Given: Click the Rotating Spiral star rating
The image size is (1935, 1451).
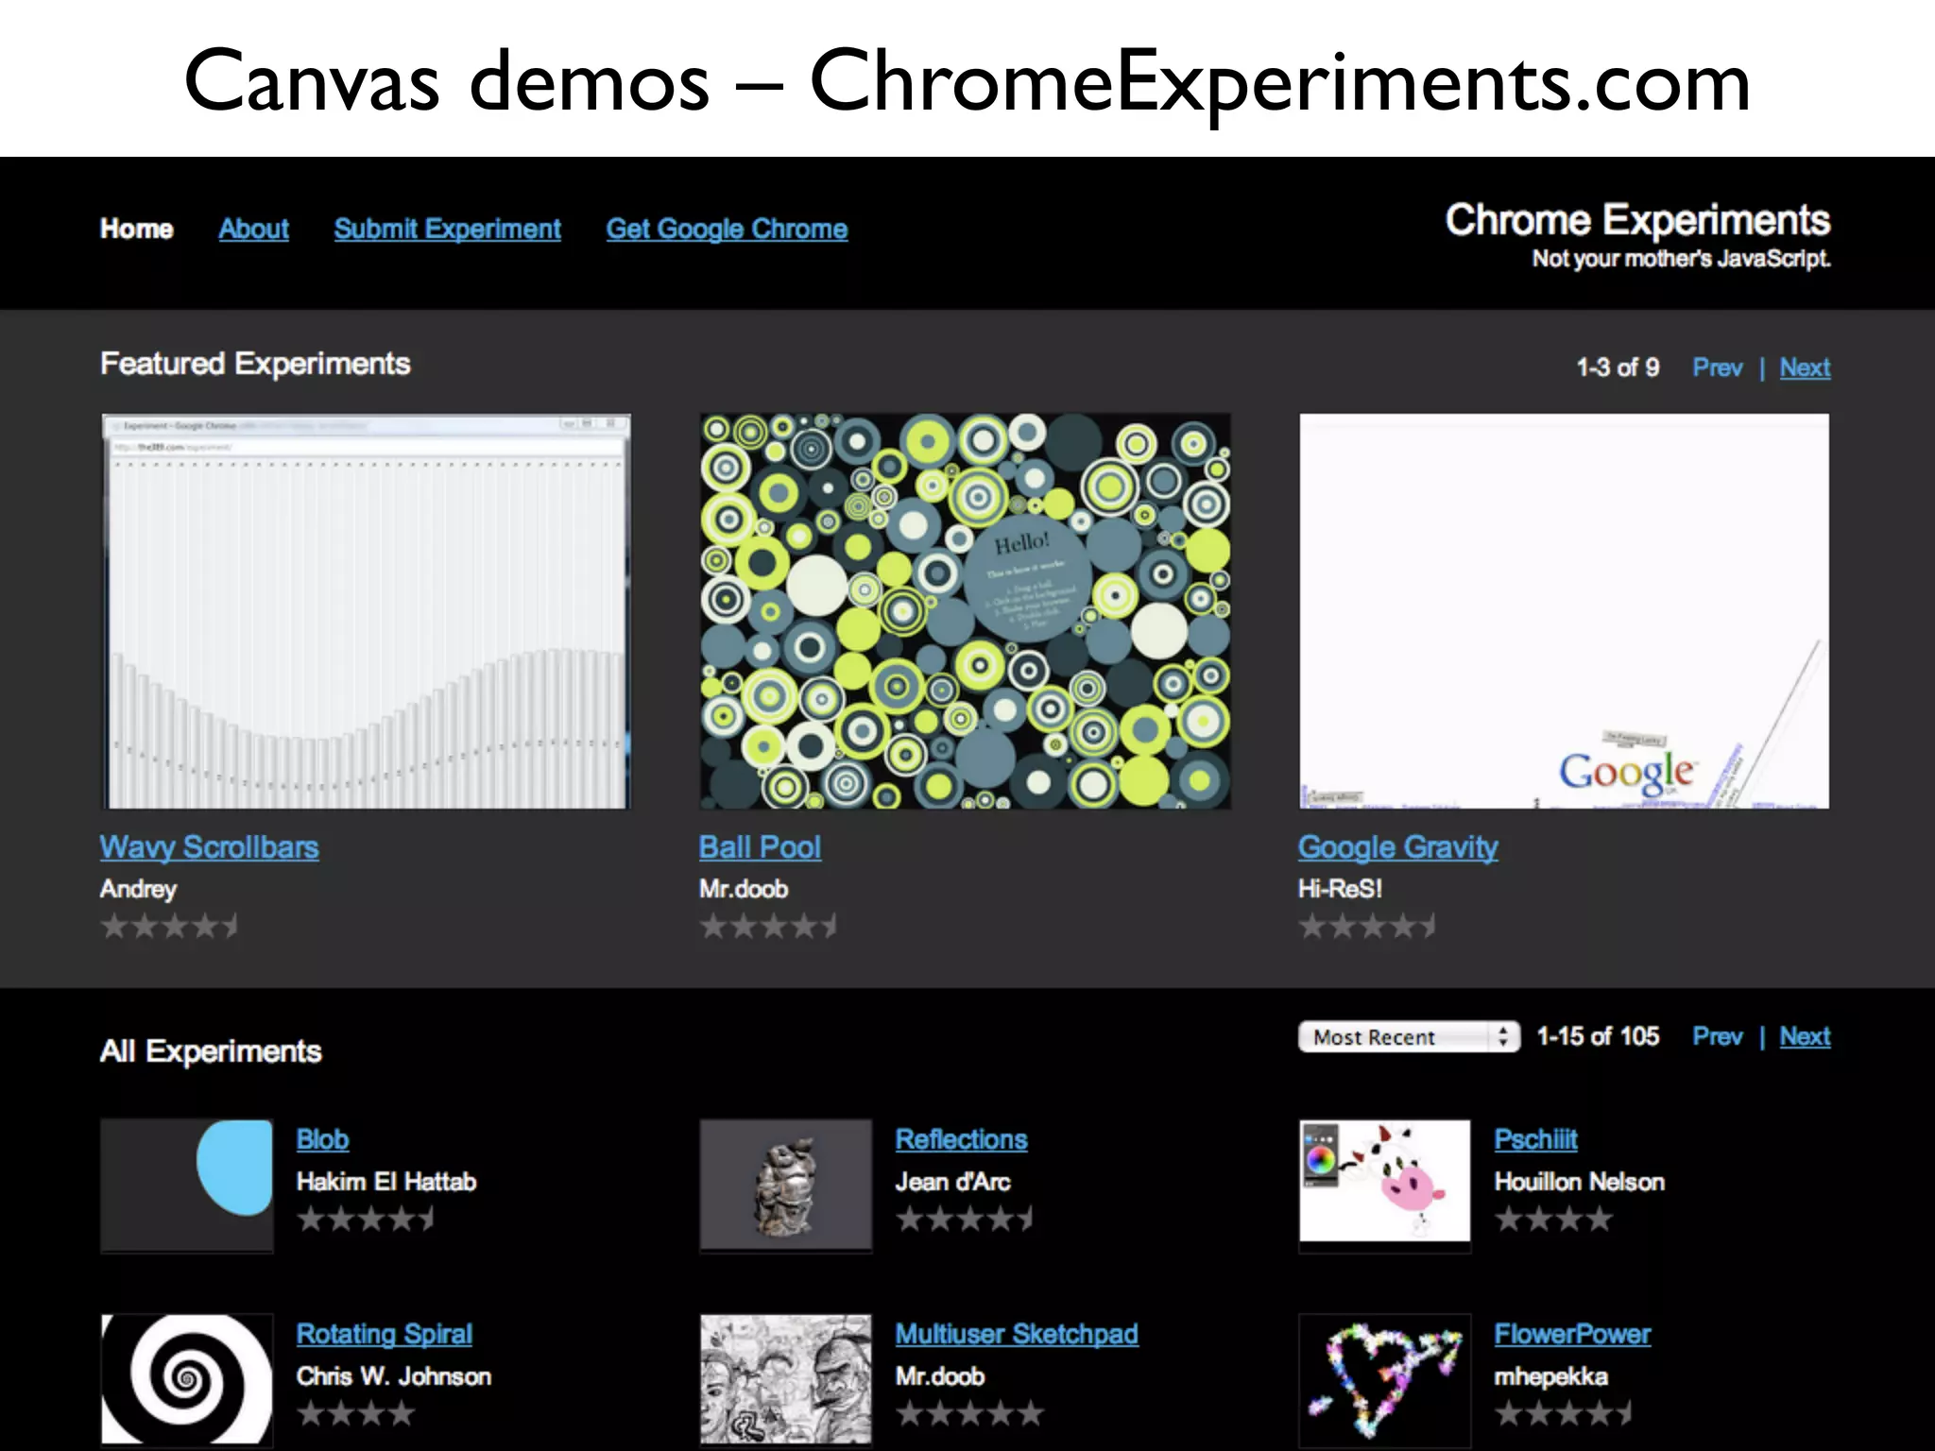Looking at the screenshot, I should (x=355, y=1414).
